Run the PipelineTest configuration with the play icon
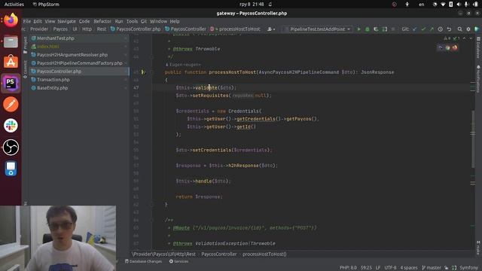Image resolution: width=482 pixels, height=271 pixels. click(358, 29)
